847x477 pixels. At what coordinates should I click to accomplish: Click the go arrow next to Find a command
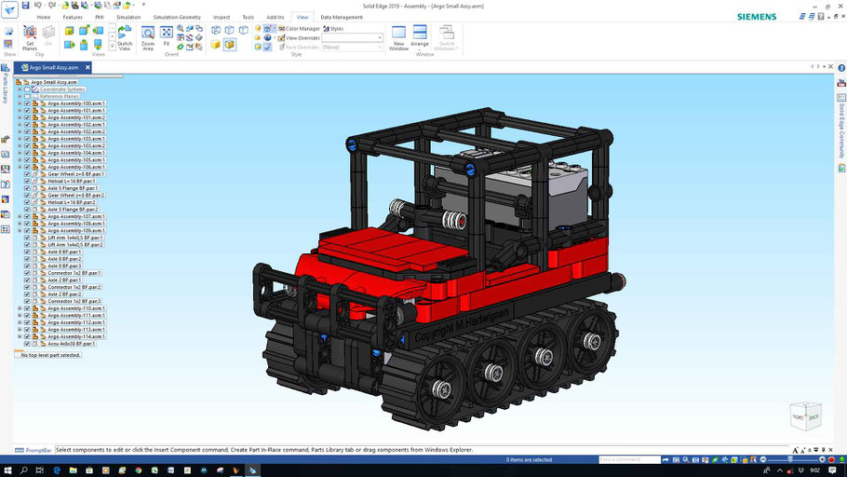[x=665, y=459]
